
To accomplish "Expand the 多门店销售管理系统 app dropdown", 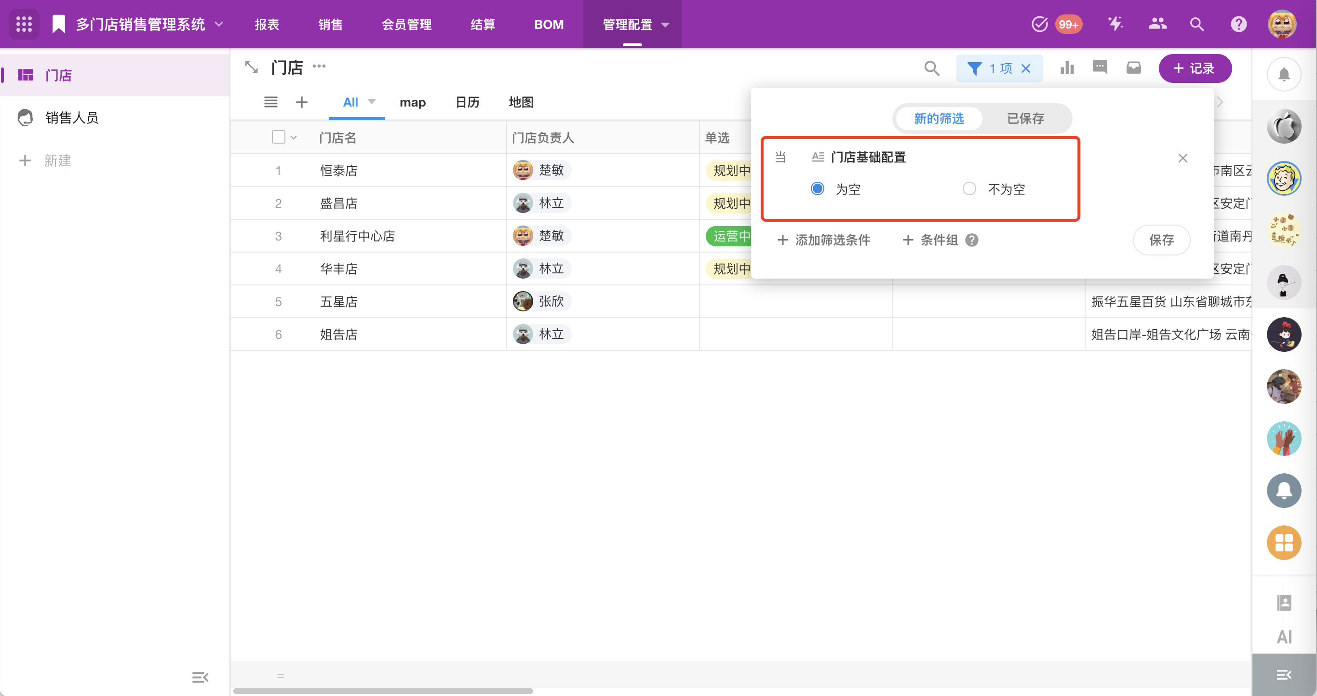I will (219, 24).
